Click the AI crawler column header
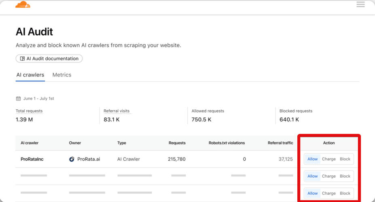This screenshot has height=202, width=375. (30, 143)
